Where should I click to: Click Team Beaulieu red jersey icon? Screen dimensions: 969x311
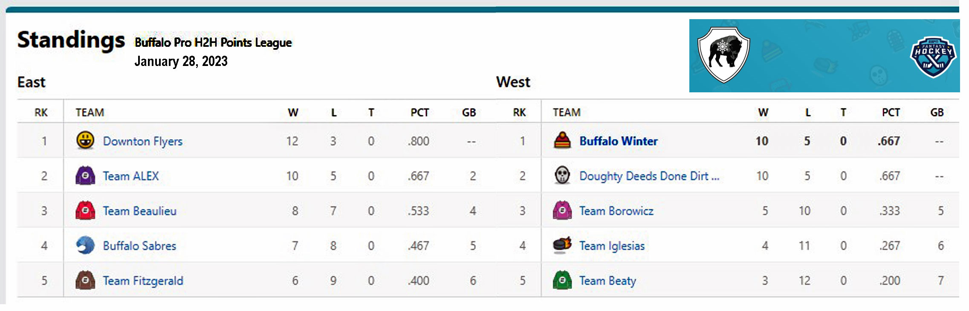pos(85,210)
